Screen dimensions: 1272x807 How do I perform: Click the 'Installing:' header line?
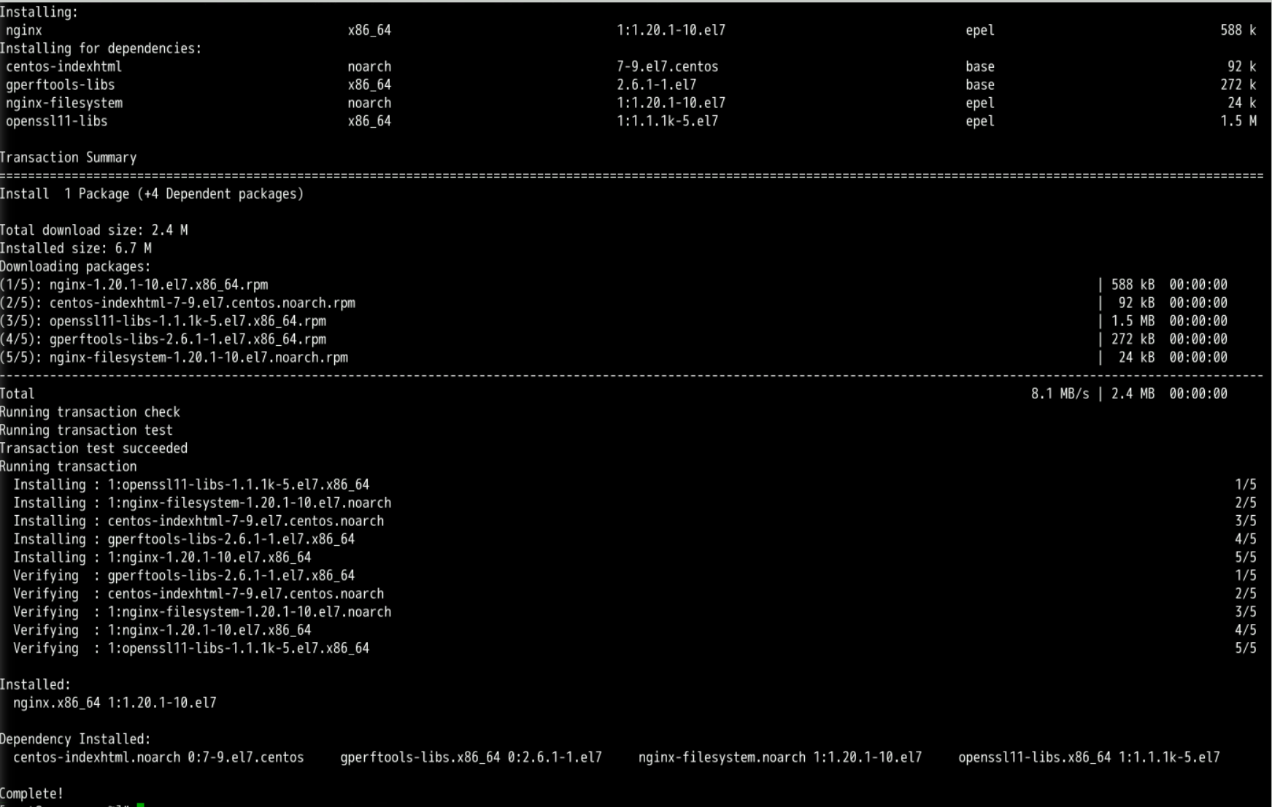[x=39, y=12]
